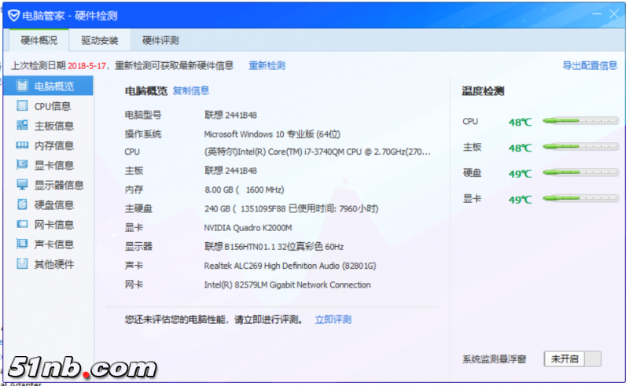Image resolution: width=629 pixels, height=386 pixels.
Task: Open the 声卡信息 sound card icon
Action: [22, 244]
